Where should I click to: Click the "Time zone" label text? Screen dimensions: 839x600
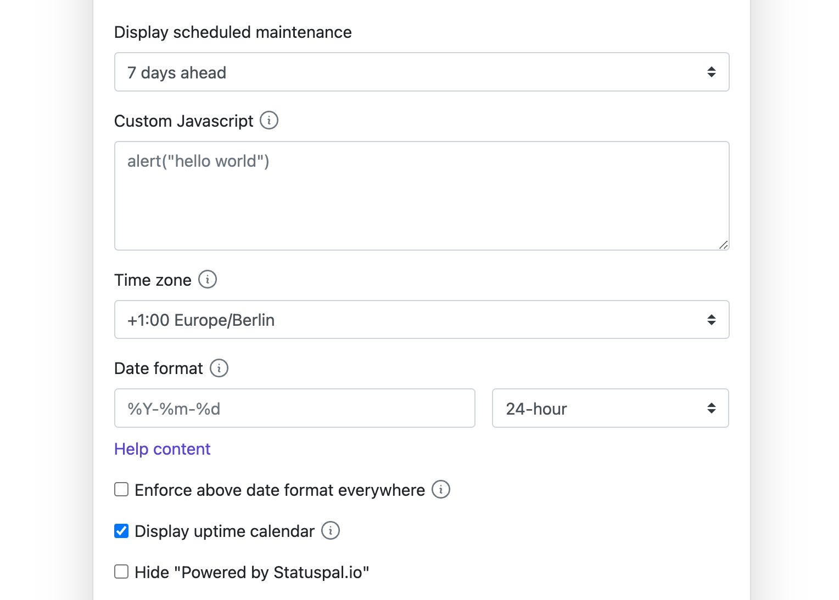[153, 280]
